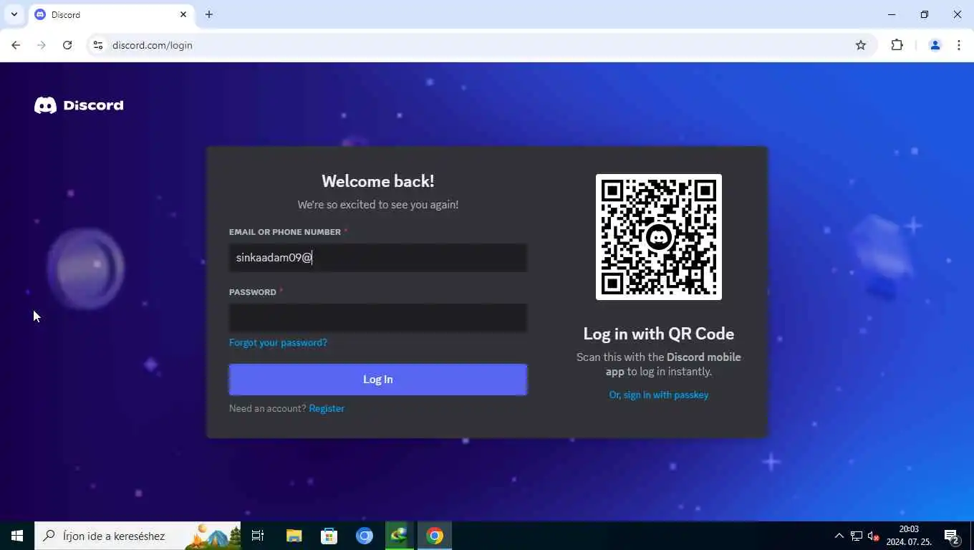Open Task View on the taskbar
Image resolution: width=974 pixels, height=550 pixels.
pyautogui.click(x=258, y=536)
